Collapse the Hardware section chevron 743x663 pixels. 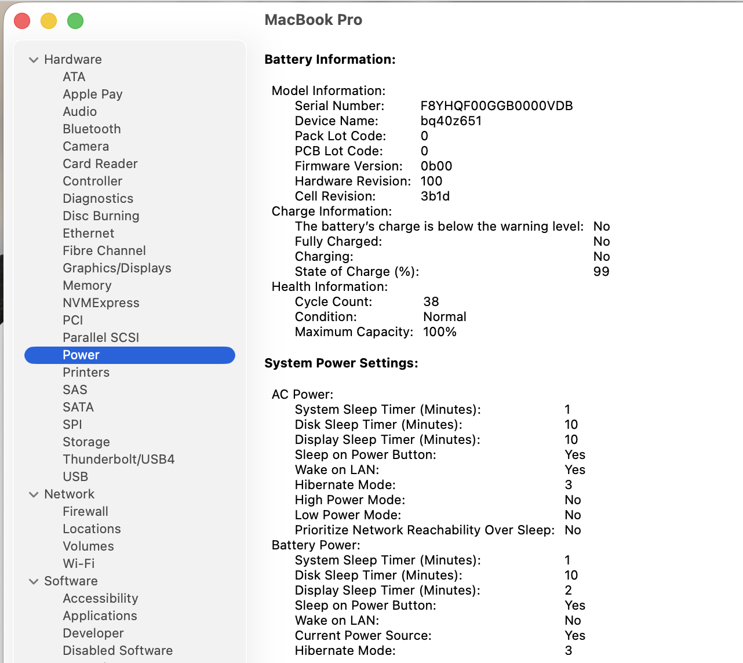[34, 60]
